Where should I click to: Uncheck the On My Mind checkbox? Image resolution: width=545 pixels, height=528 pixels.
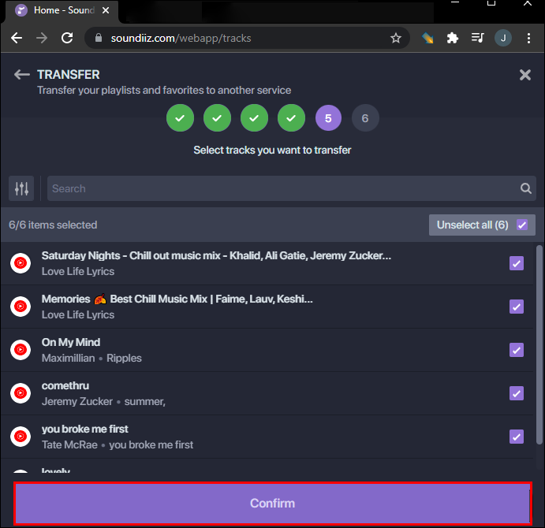[x=517, y=350]
